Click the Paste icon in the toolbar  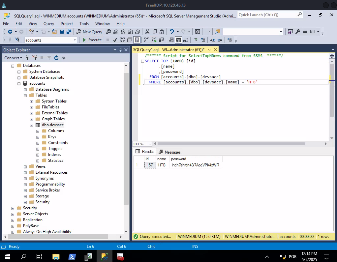click(162, 32)
